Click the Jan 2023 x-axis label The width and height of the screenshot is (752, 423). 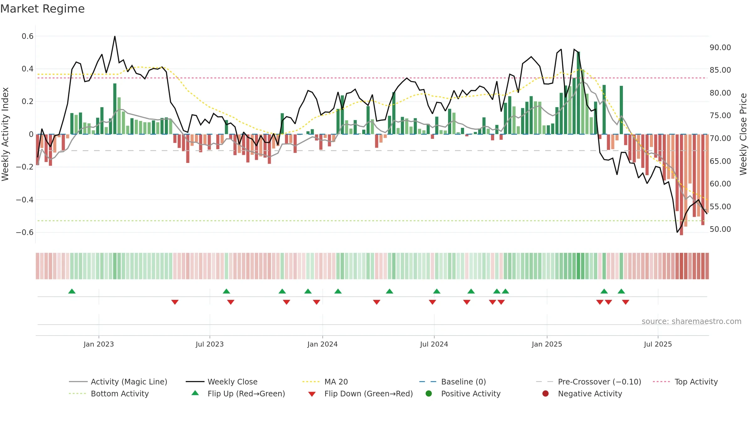(x=99, y=344)
